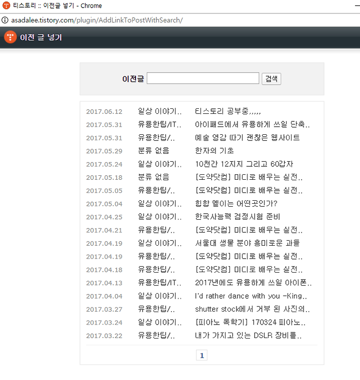Open post '[피아노 독학기] 170324 피아노..'
Screen dimensions: 360x380
tap(250, 322)
